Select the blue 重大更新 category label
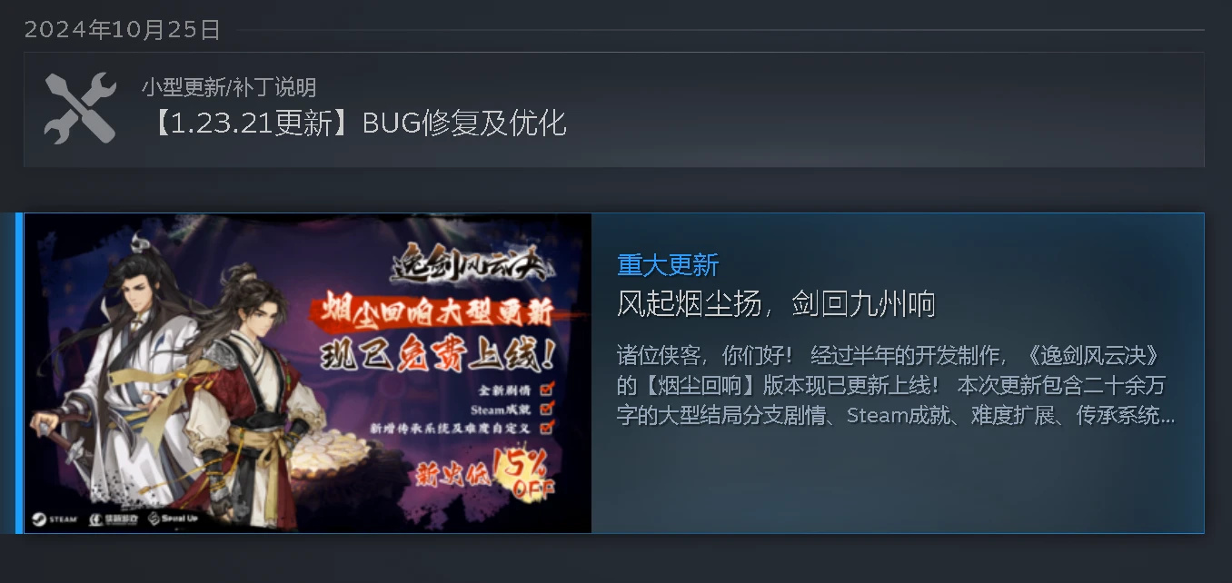This screenshot has height=583, width=1232. tap(668, 265)
